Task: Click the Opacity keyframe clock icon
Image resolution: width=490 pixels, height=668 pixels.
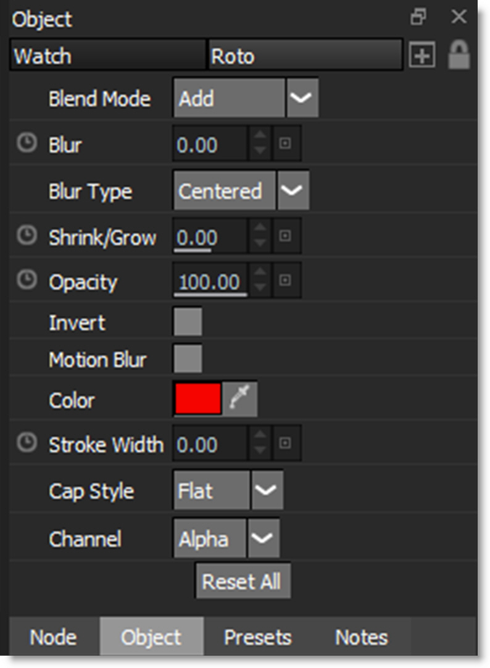Action: coord(26,281)
